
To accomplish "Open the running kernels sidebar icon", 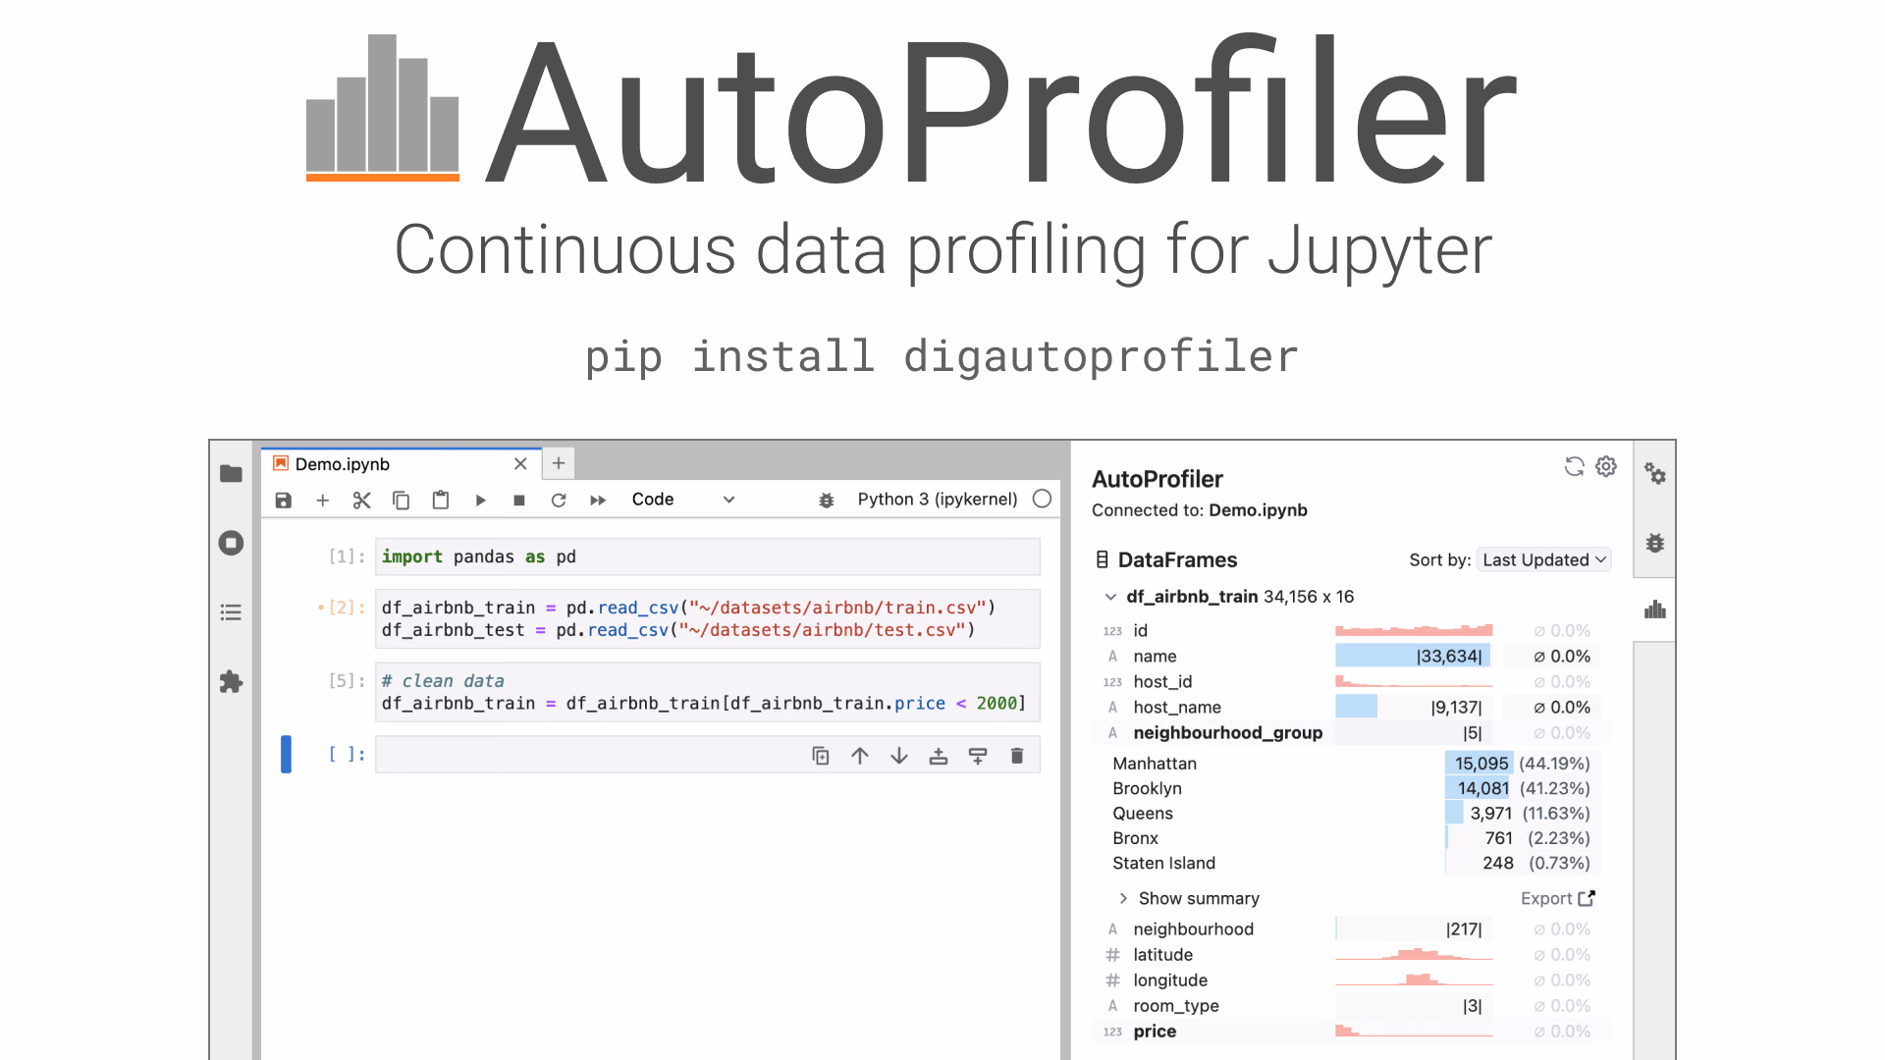I will tap(231, 543).
